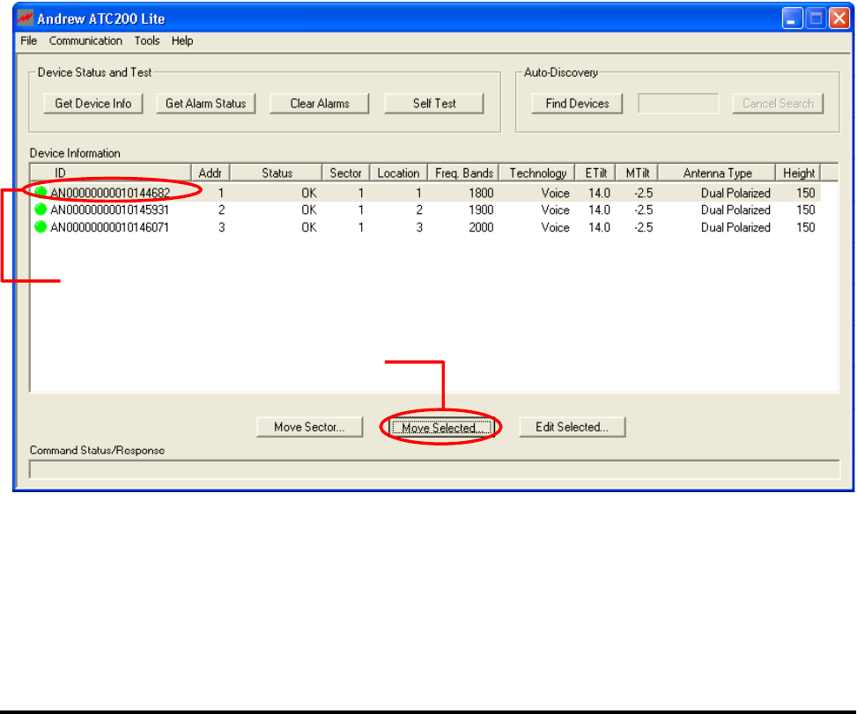Click the Auto-Discovery progress field

coord(677,104)
